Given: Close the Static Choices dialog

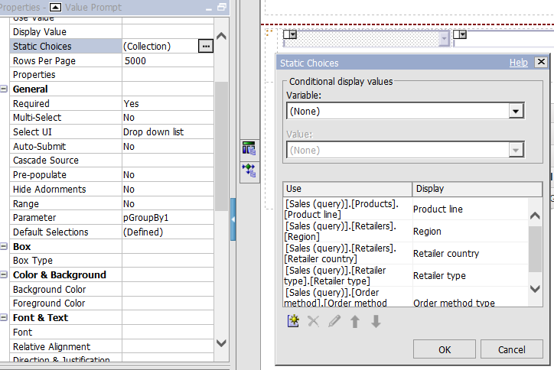Looking at the screenshot, I should pos(540,62).
